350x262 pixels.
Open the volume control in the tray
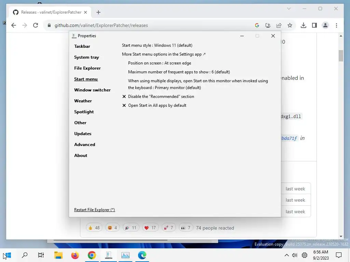[295, 255]
